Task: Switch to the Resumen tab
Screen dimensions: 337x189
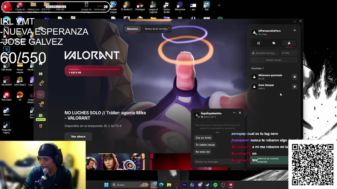Action: point(132,29)
